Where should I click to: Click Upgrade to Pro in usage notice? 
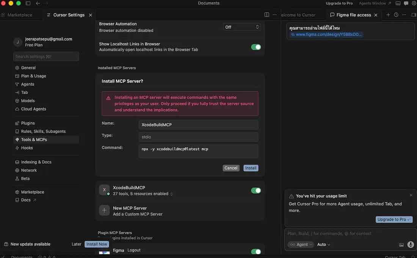point(394,219)
